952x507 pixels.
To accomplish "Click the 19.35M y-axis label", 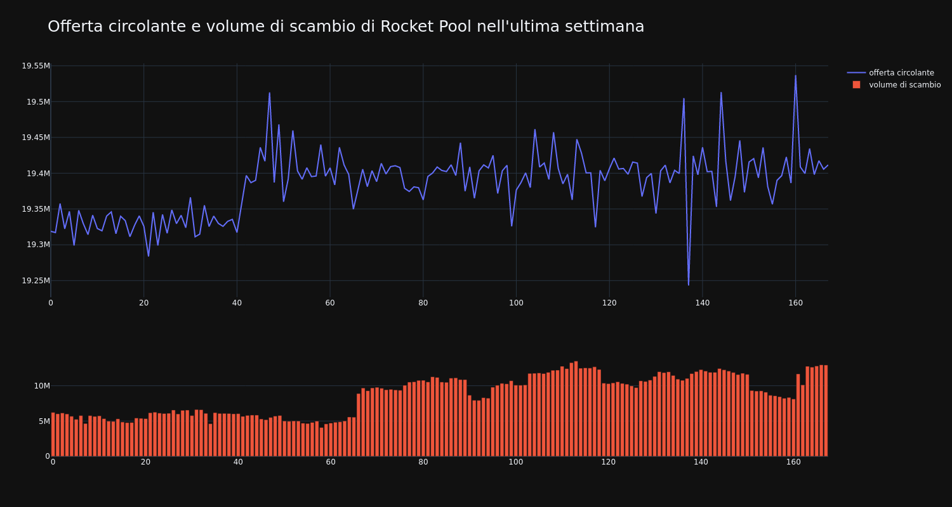I will pos(36,209).
